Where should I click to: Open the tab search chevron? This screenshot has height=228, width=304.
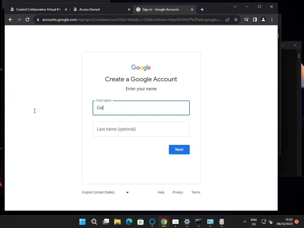click(x=235, y=7)
